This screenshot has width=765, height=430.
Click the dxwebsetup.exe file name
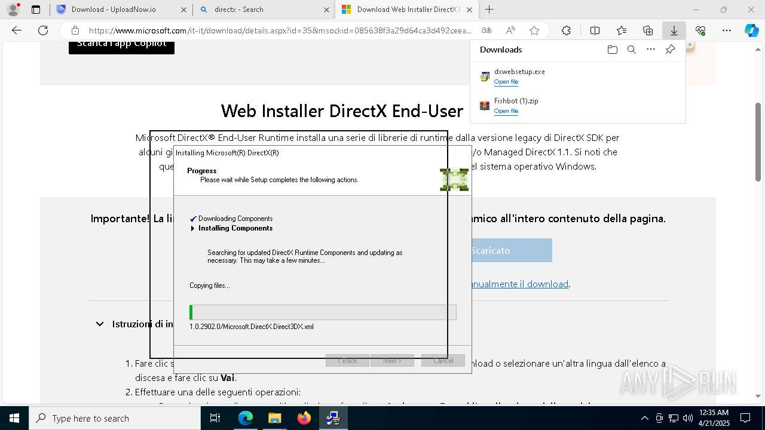[x=519, y=72]
